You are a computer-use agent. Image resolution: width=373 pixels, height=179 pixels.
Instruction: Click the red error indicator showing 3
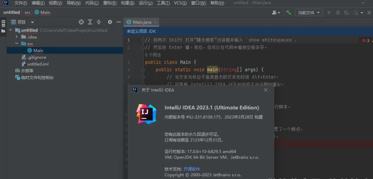tap(366, 41)
